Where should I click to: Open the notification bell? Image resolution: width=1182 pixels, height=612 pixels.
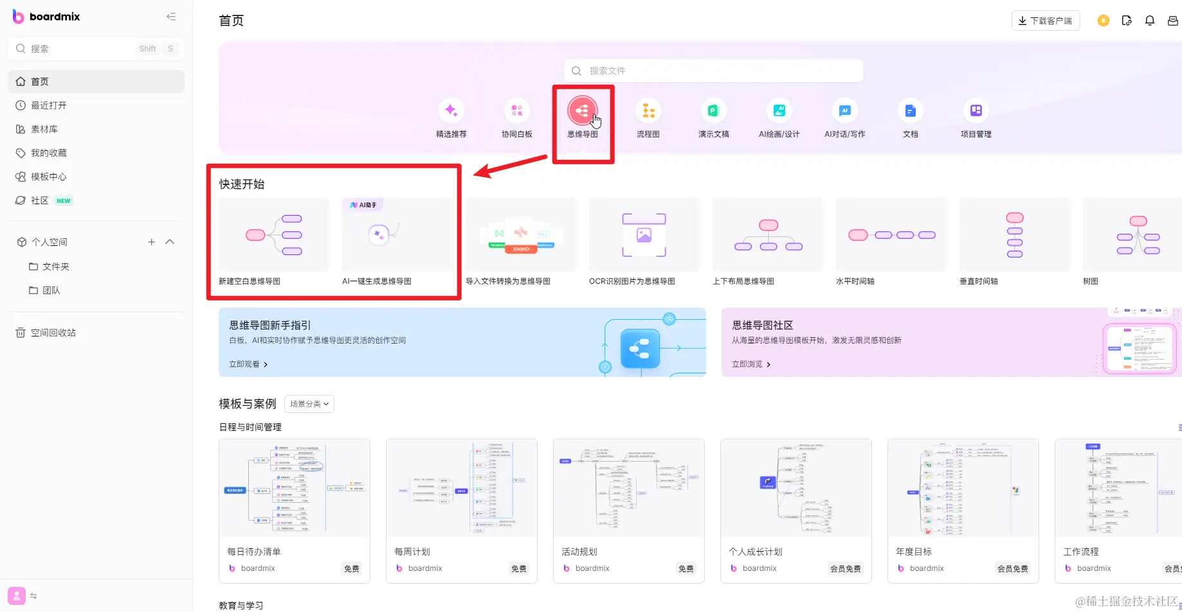tap(1150, 20)
